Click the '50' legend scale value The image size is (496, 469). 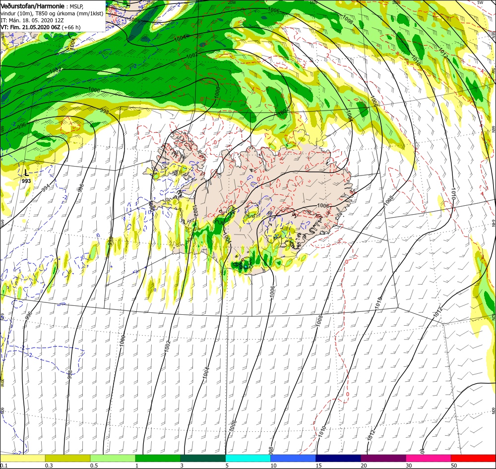pos(454,466)
